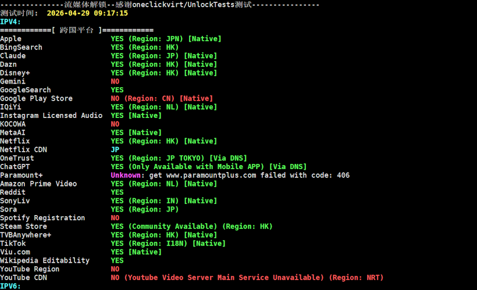Click the Gemini row's red NO result
This screenshot has width=477, height=290.
coord(115,81)
